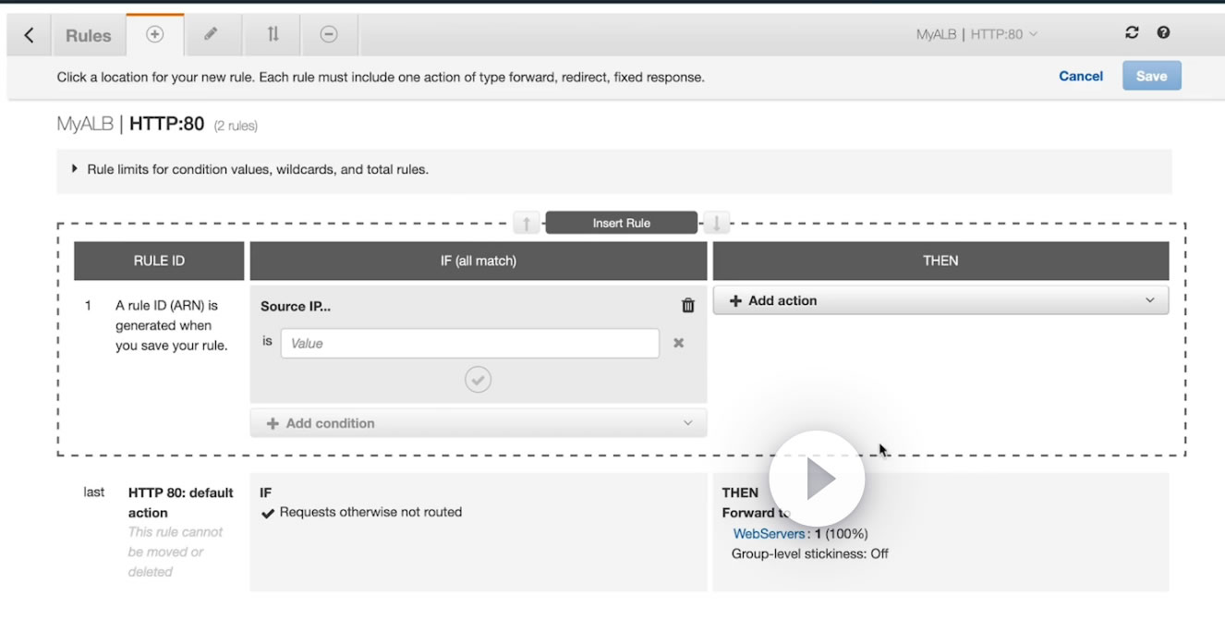Open the WebServers target group link
The image size is (1225, 620).
tap(769, 533)
